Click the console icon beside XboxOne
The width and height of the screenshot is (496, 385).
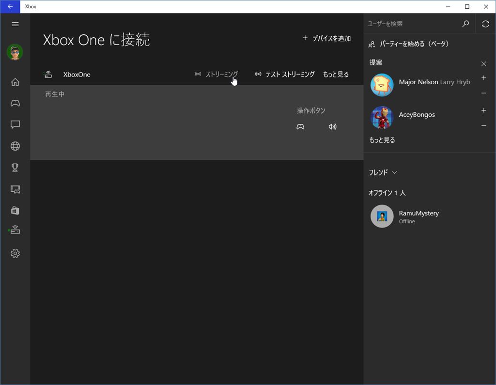(48, 75)
